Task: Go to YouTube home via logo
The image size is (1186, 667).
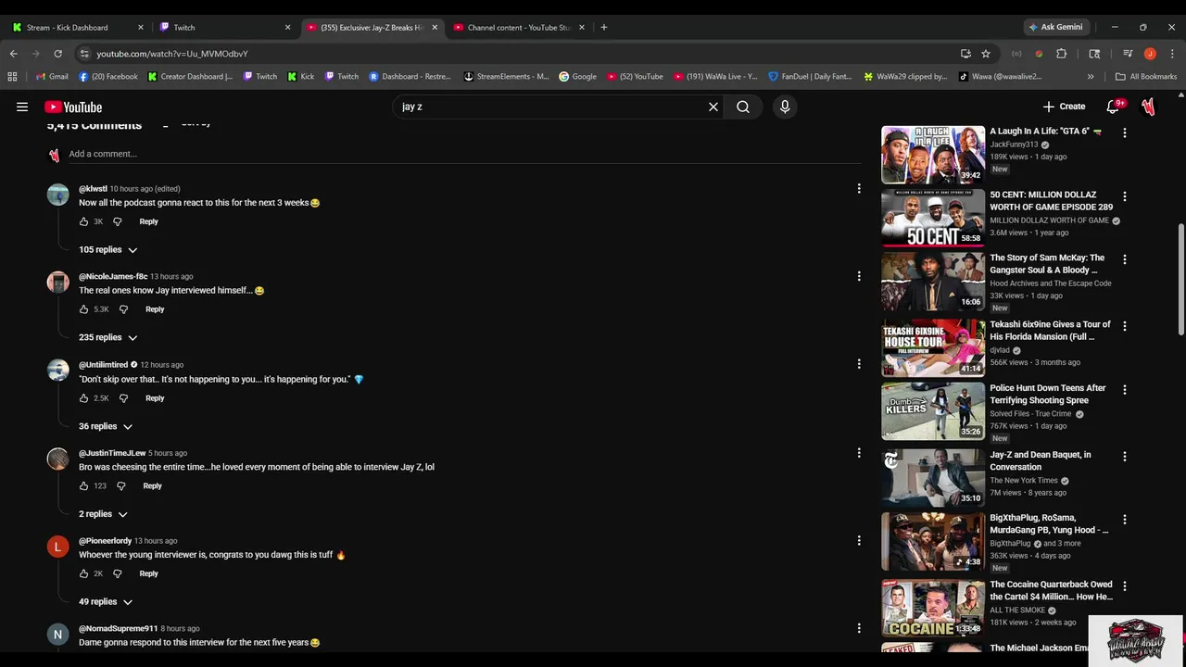Action: point(73,107)
